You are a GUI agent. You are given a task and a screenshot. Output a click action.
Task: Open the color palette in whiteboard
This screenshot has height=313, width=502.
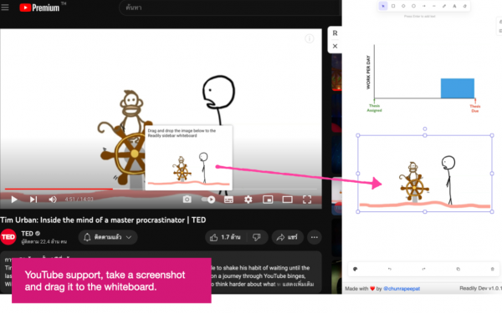pos(355,269)
